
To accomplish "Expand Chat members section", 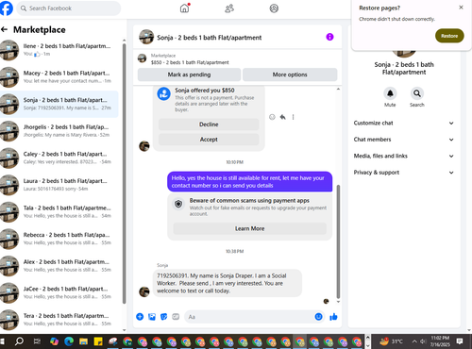I will tap(404, 140).
